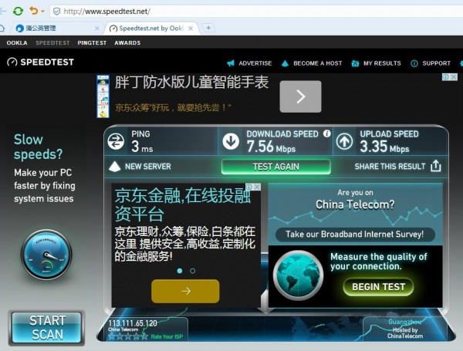This screenshot has height=351, width=463.
Task: Click the 京东金融 ad headline
Action: point(182,204)
